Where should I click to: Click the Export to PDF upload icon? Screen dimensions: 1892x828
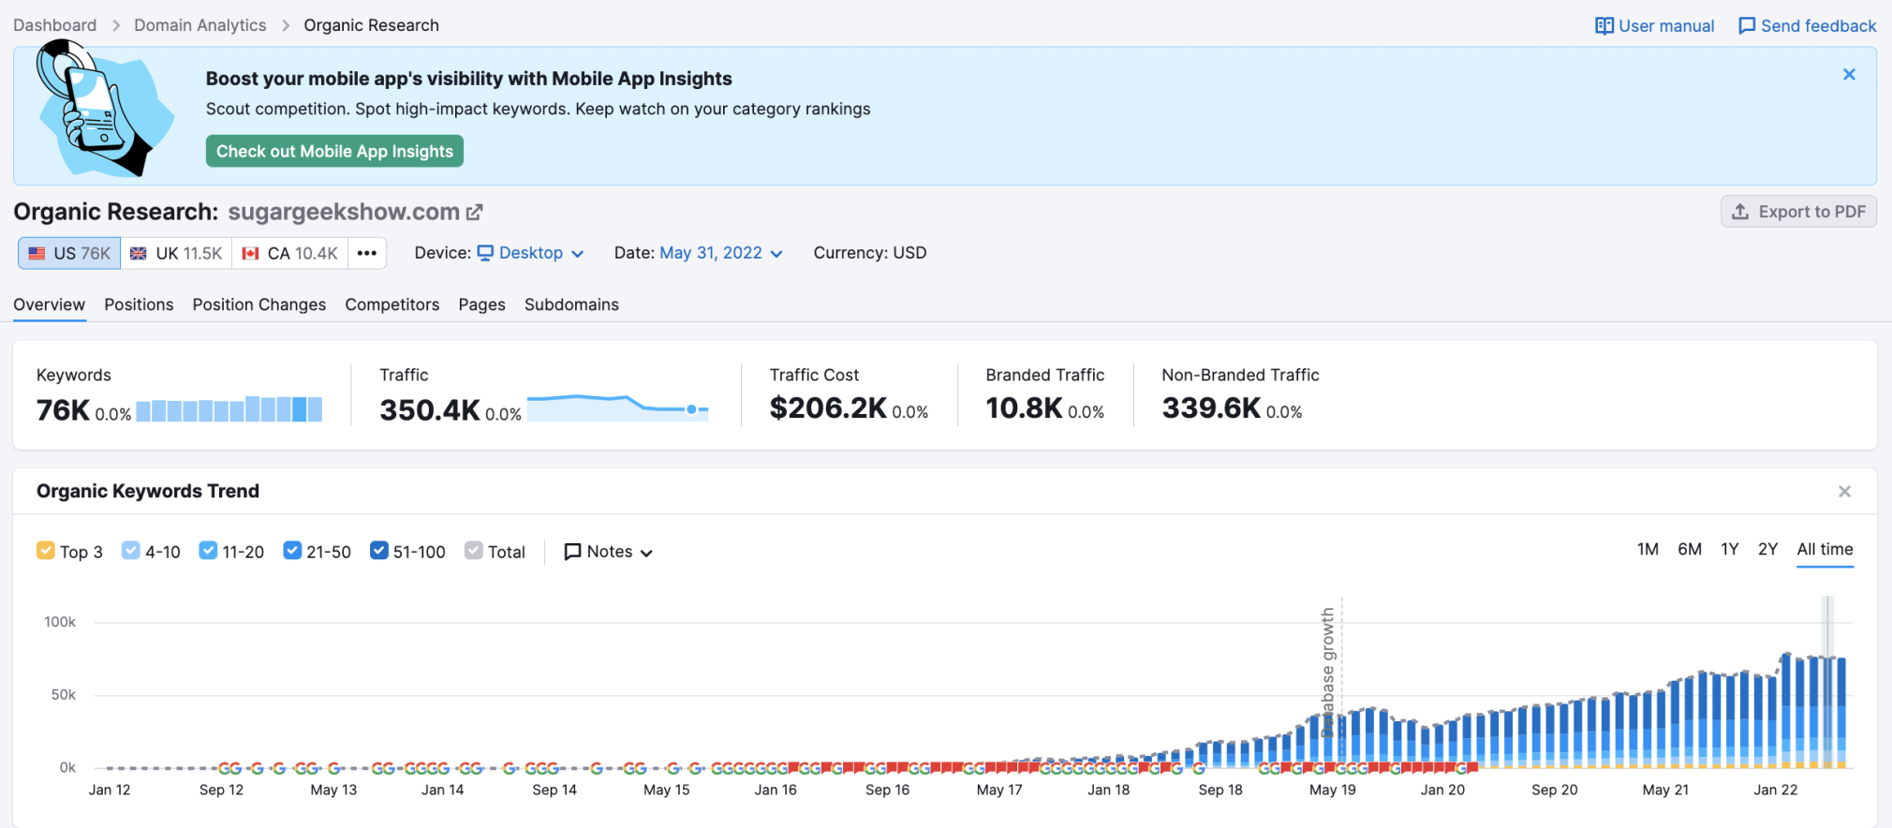[1740, 212]
